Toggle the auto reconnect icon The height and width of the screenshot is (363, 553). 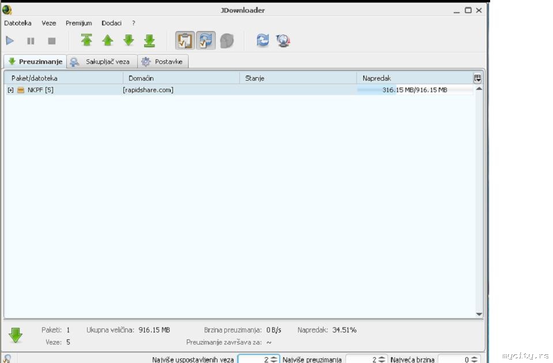[x=206, y=40]
